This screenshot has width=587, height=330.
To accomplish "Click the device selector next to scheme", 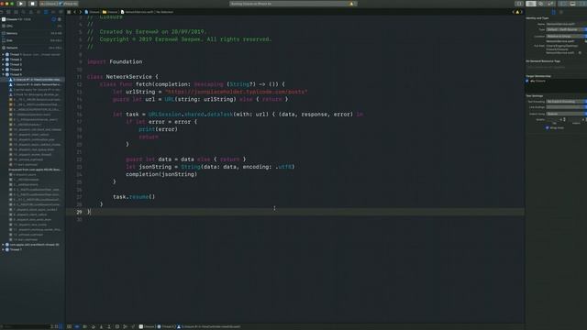I will click(x=69, y=4).
